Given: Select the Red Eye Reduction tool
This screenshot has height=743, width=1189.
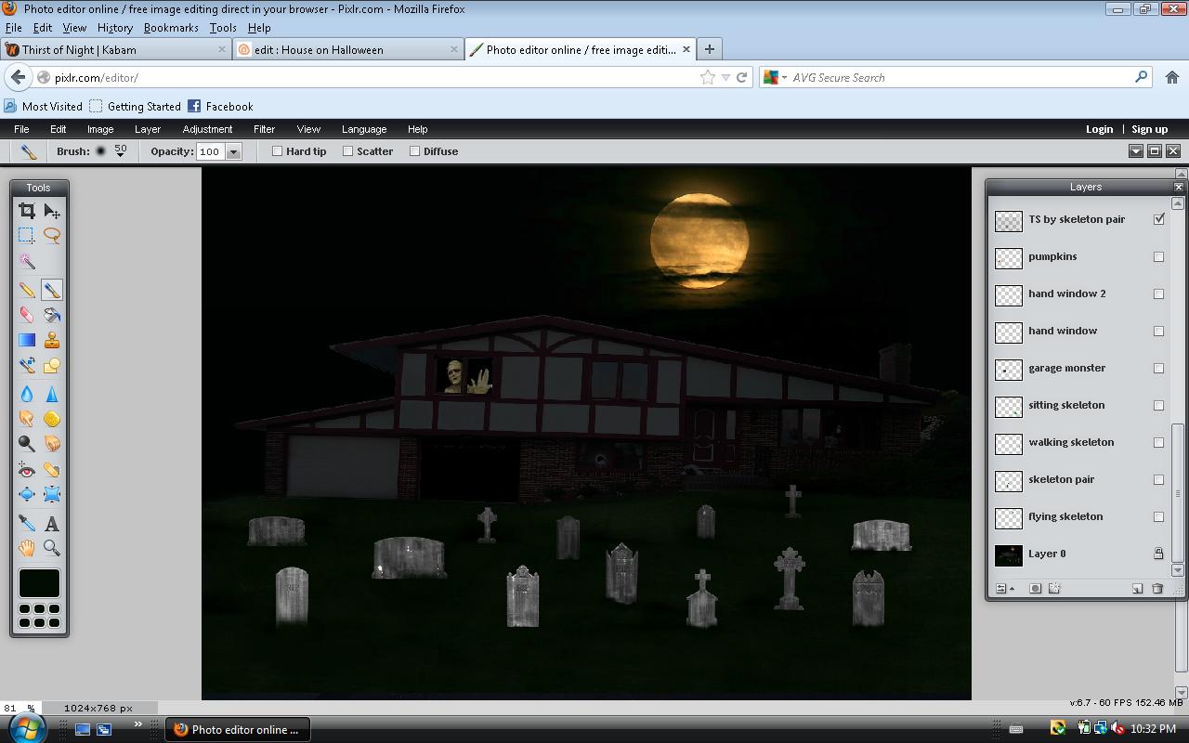Looking at the screenshot, I should coord(27,470).
